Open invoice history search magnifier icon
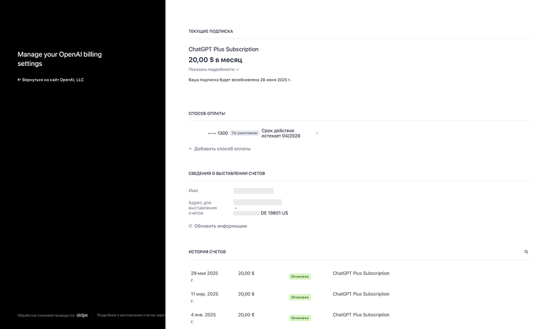Viewport: 553px width, 329px height. pos(526,252)
